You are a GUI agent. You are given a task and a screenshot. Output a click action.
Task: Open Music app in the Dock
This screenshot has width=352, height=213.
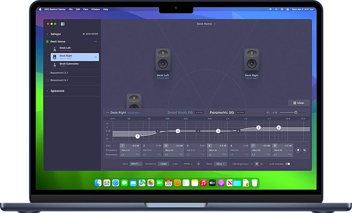pos(203,183)
